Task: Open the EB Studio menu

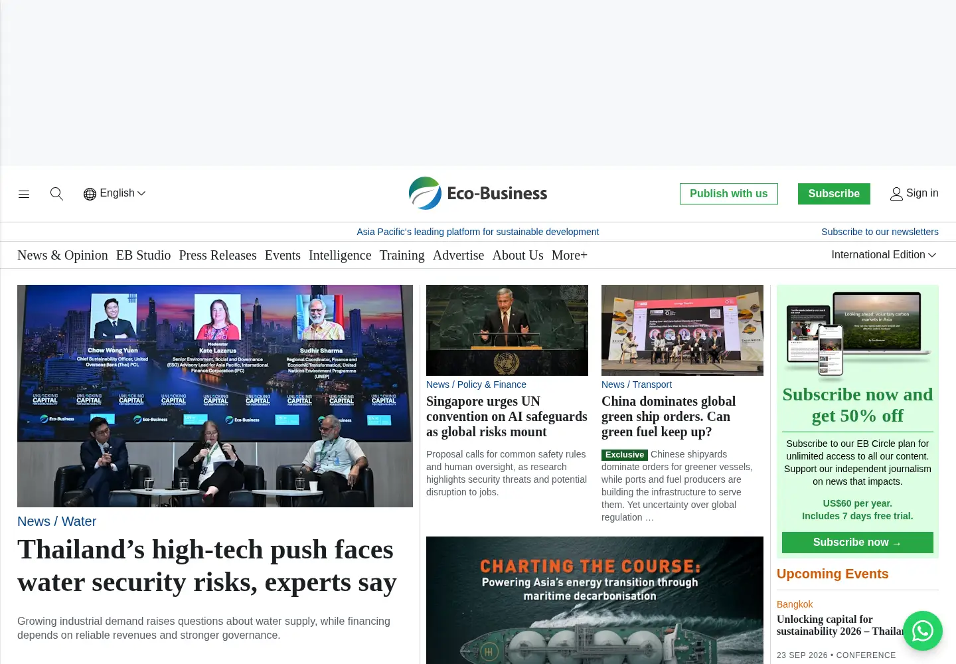Action: [143, 255]
